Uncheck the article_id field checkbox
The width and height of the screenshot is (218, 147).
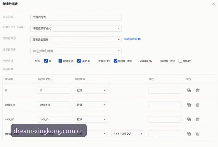(x=60, y=61)
